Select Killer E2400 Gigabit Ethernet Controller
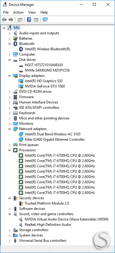115x253 pixels. point(55,140)
